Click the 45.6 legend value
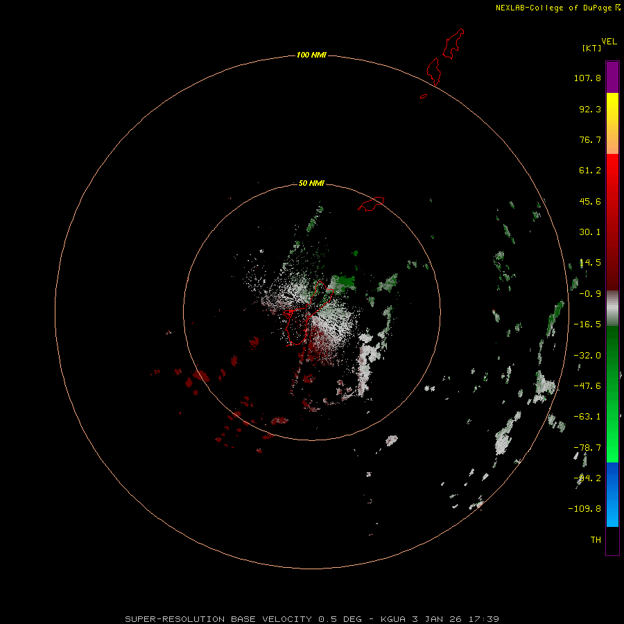This screenshot has height=624, width=624. pyautogui.click(x=590, y=201)
